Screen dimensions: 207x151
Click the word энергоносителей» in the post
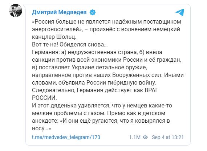(x=57, y=29)
